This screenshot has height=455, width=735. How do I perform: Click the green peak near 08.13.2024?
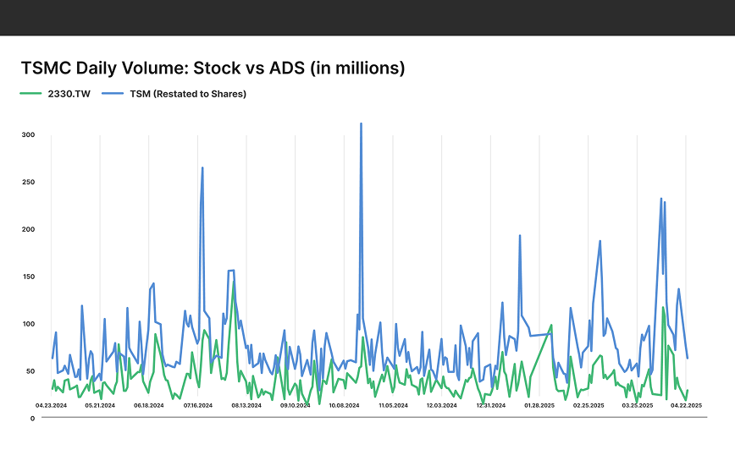(234, 284)
